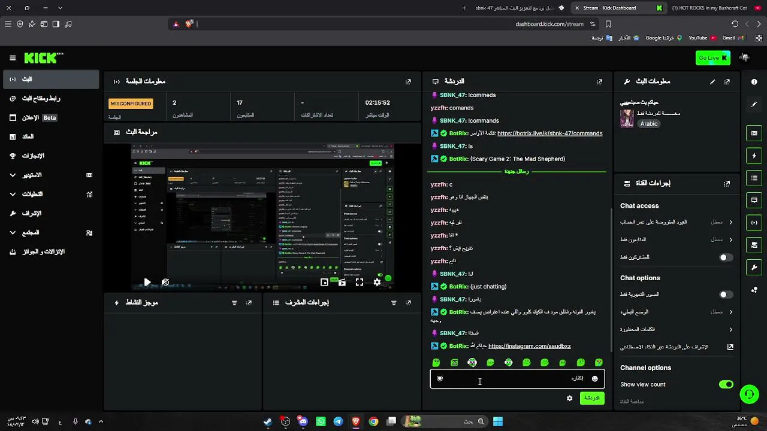The image size is (767, 431).
Task: Open stream preview settings gear
Action: 377,282
